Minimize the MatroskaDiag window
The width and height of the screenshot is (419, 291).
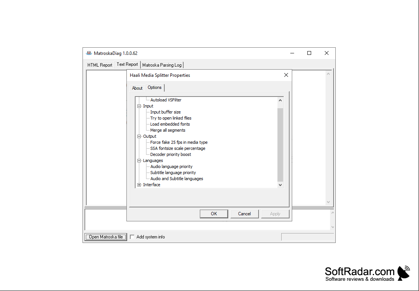pyautogui.click(x=292, y=53)
